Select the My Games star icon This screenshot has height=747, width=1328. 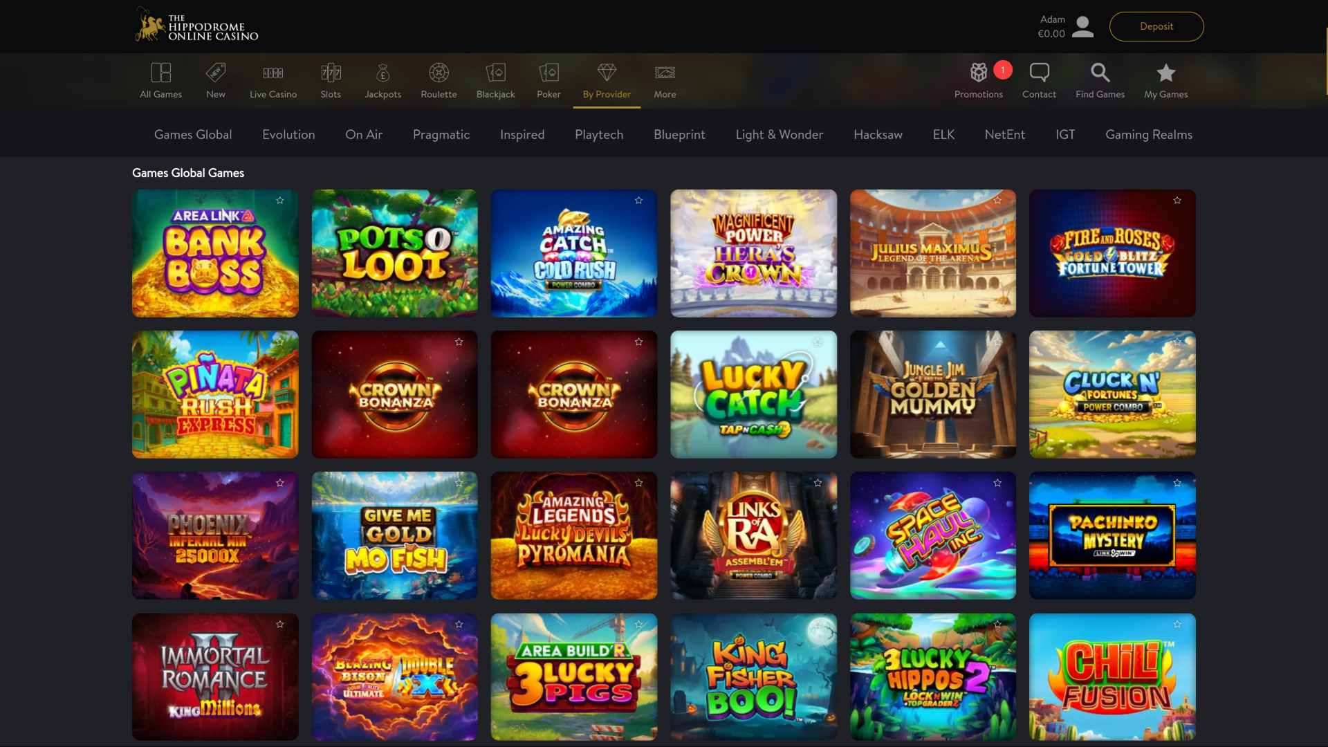click(x=1166, y=72)
